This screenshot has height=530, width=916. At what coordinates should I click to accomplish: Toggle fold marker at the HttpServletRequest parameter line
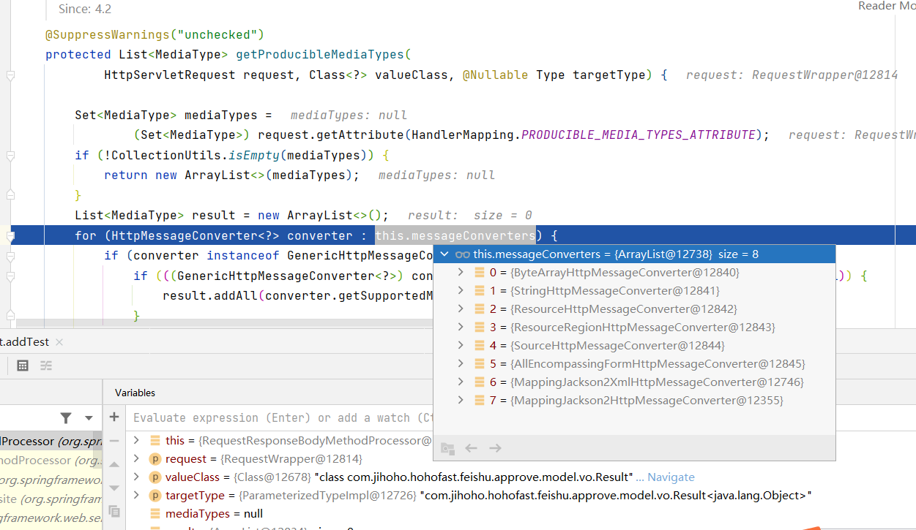(10, 75)
